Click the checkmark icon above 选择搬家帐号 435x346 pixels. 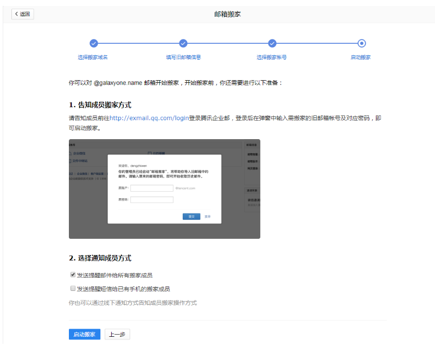point(272,43)
